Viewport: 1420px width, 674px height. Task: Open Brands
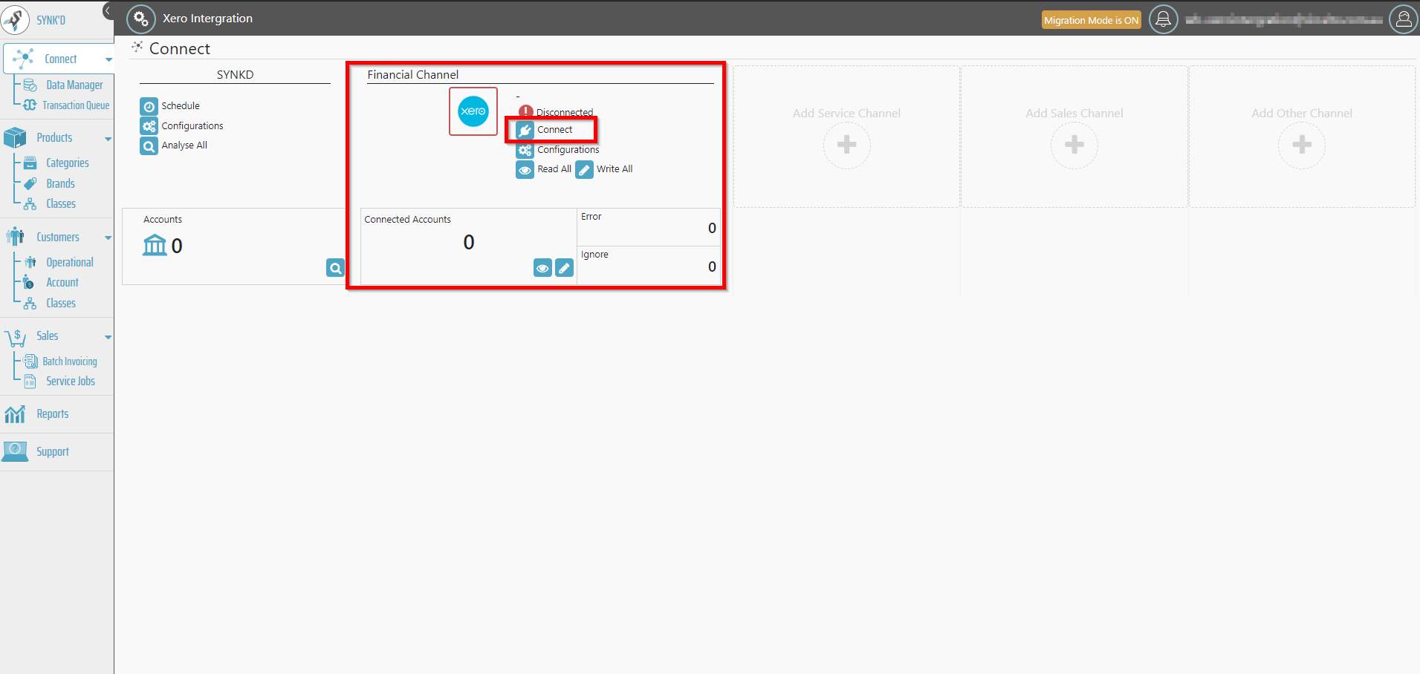pos(60,184)
